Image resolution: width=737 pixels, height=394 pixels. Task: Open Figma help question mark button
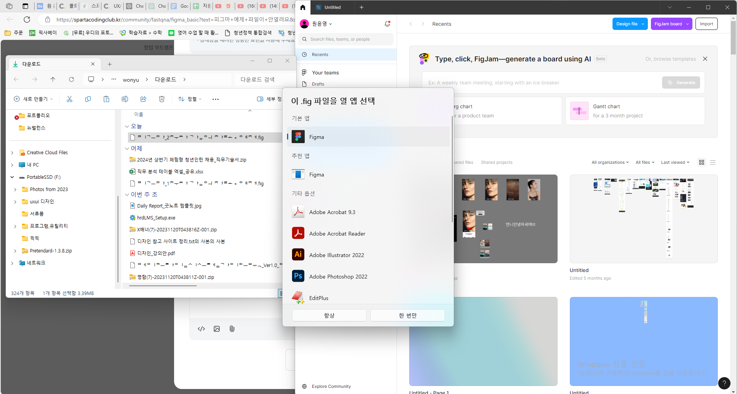click(x=724, y=383)
